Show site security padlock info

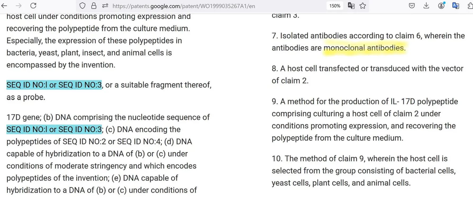(94, 6)
